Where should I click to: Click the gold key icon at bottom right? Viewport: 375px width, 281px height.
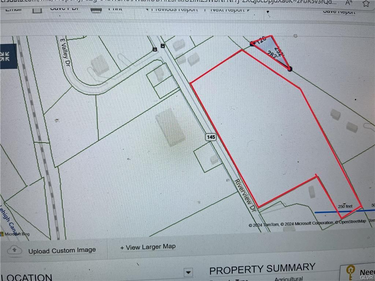[x=350, y=273]
